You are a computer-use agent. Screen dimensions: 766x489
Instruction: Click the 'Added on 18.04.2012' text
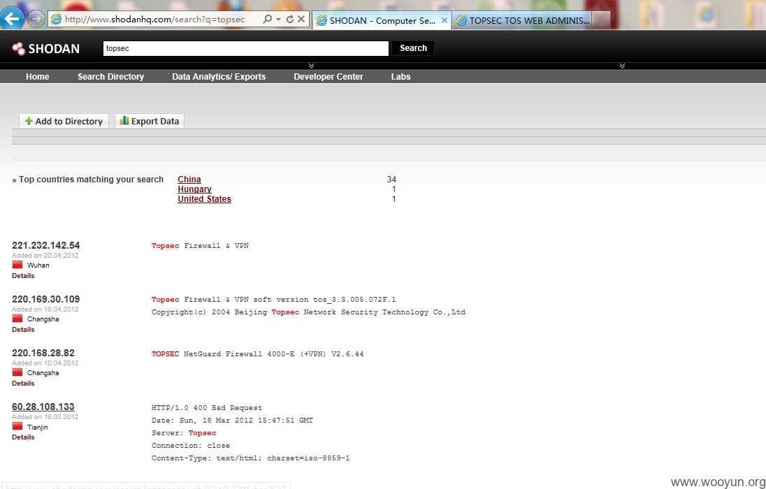pyautogui.click(x=45, y=309)
